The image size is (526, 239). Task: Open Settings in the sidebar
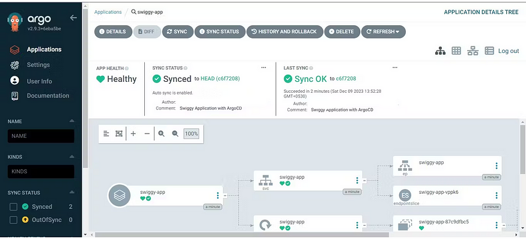point(38,65)
